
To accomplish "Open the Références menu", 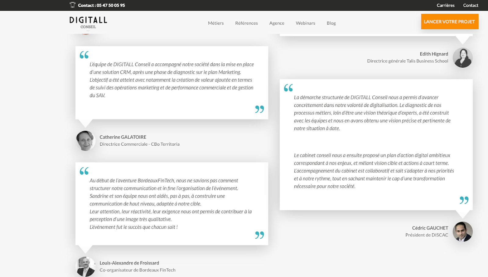I will tap(246, 23).
